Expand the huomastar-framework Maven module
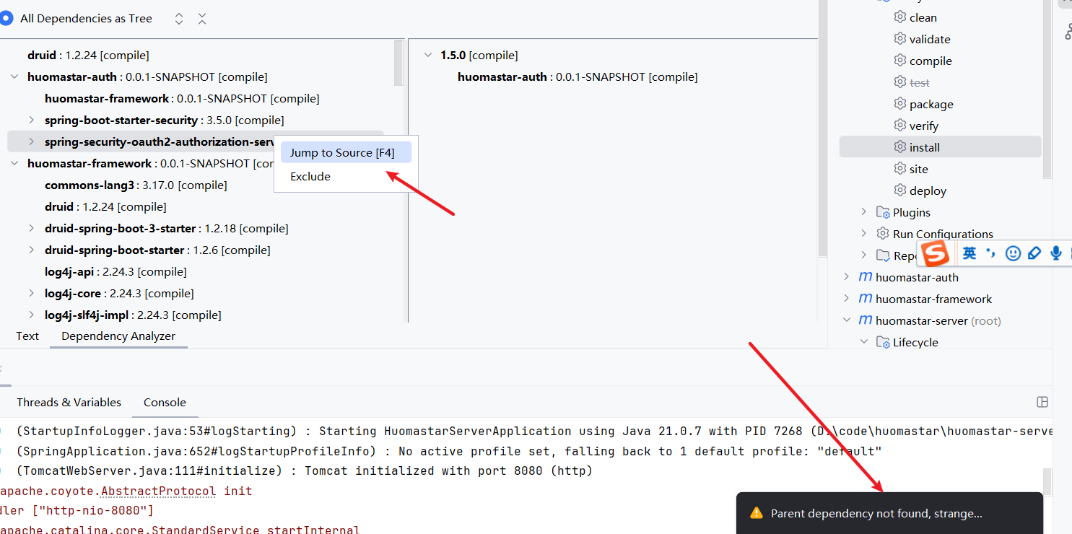Viewport: 1072px width, 534px height. (x=847, y=299)
